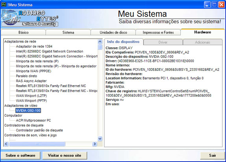The image size is (226, 162).
Task: Click Descrição do dispositivo: NVIDIA G92-100 text
Action: tap(139, 56)
